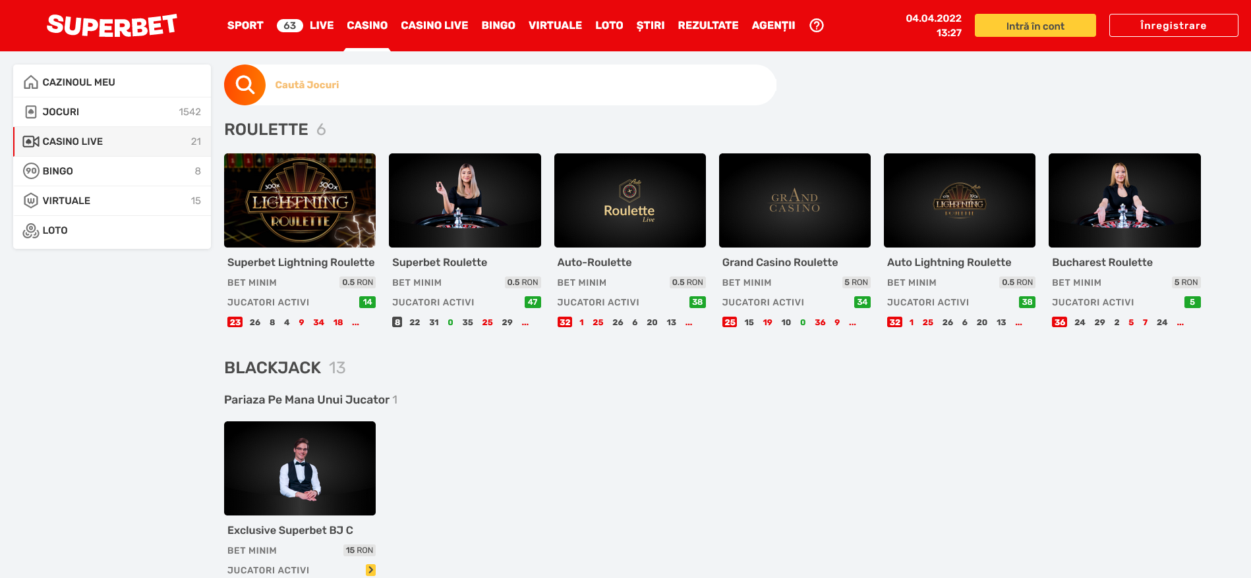Viewport: 1251px width, 578px height.
Task: Click active players badge 14 on Lightning Roulette
Action: point(368,302)
